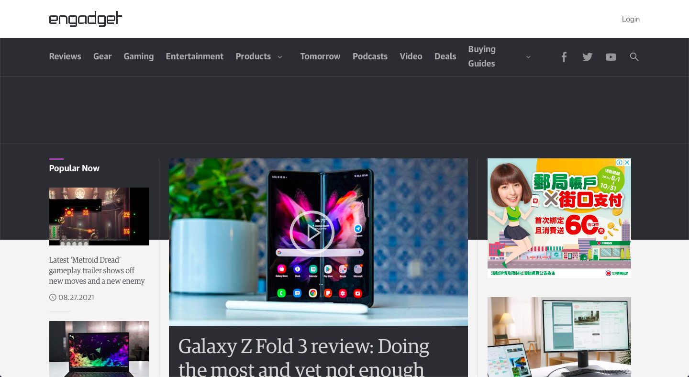689x377 pixels.
Task: Expand the Products dropdown chevron
Action: coord(280,57)
